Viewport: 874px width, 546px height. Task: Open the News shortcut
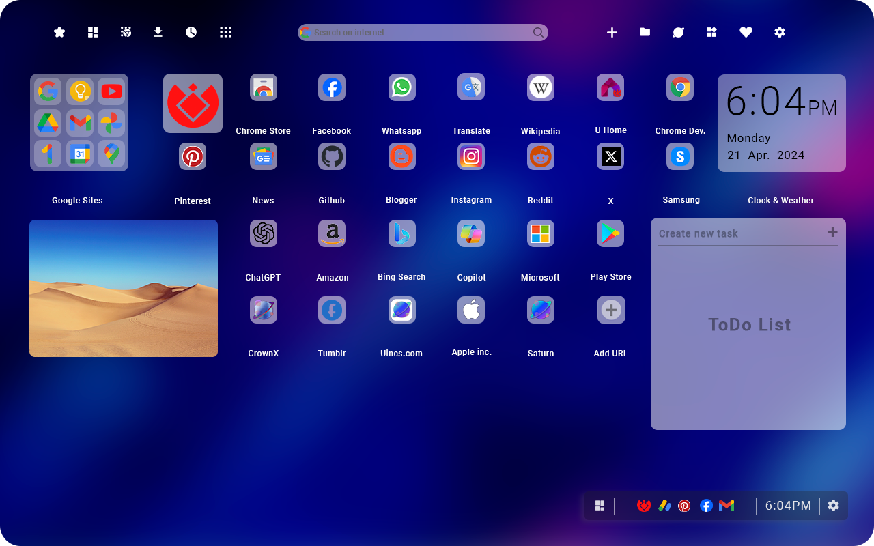(264, 156)
